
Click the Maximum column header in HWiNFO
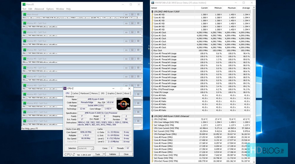[x=232, y=8]
